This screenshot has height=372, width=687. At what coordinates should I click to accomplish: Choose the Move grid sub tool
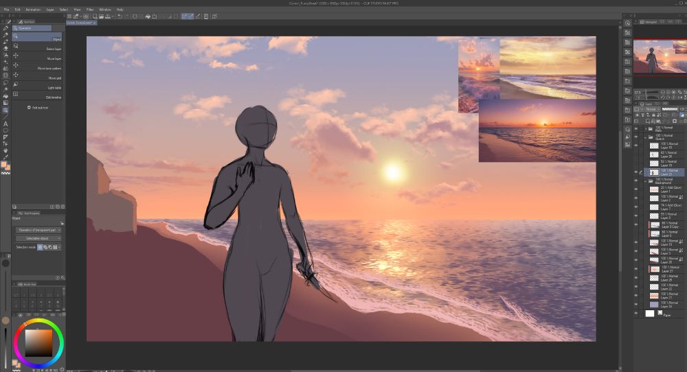(x=38, y=75)
